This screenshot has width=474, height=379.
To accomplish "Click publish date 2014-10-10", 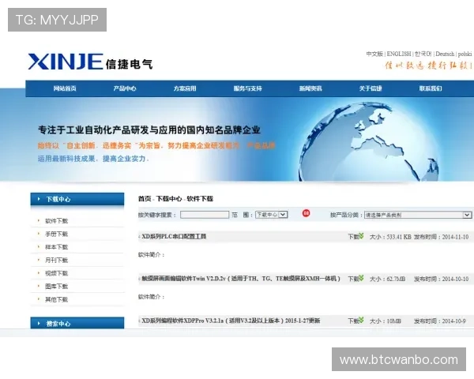I will 455,279.
